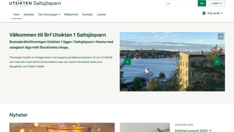This screenshot has width=234, height=132.
Task: Open the Infoblad augusti 2025 article
Action: pyautogui.click(x=193, y=130)
